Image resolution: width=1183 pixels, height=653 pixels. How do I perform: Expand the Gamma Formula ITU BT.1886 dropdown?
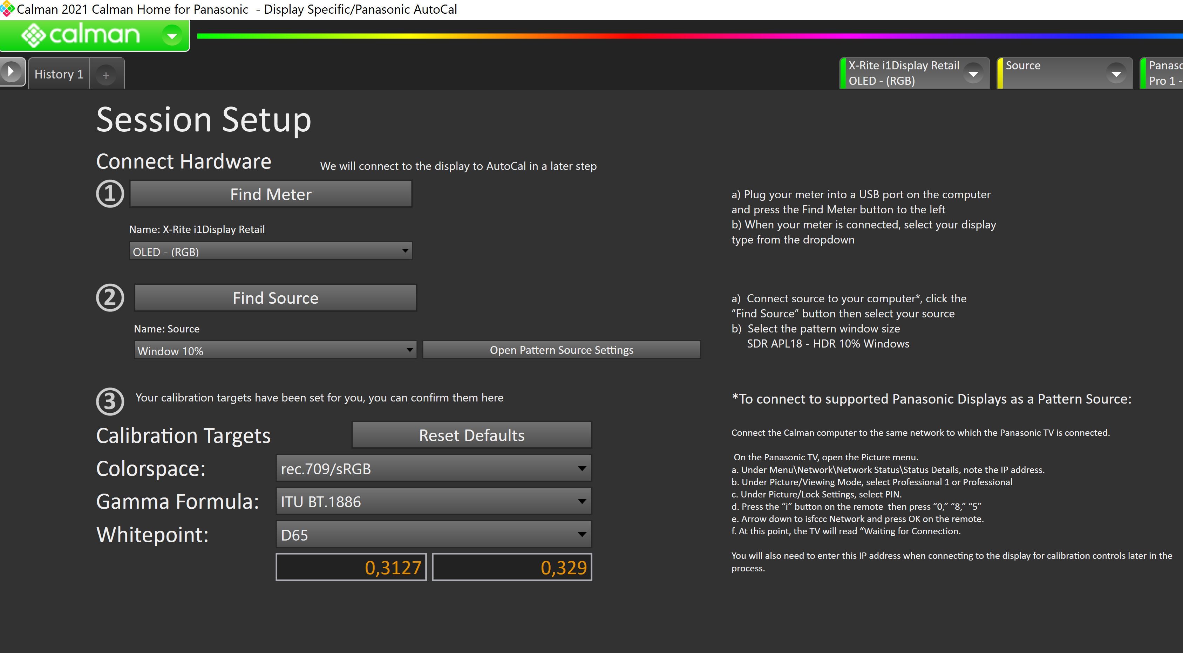[433, 502]
